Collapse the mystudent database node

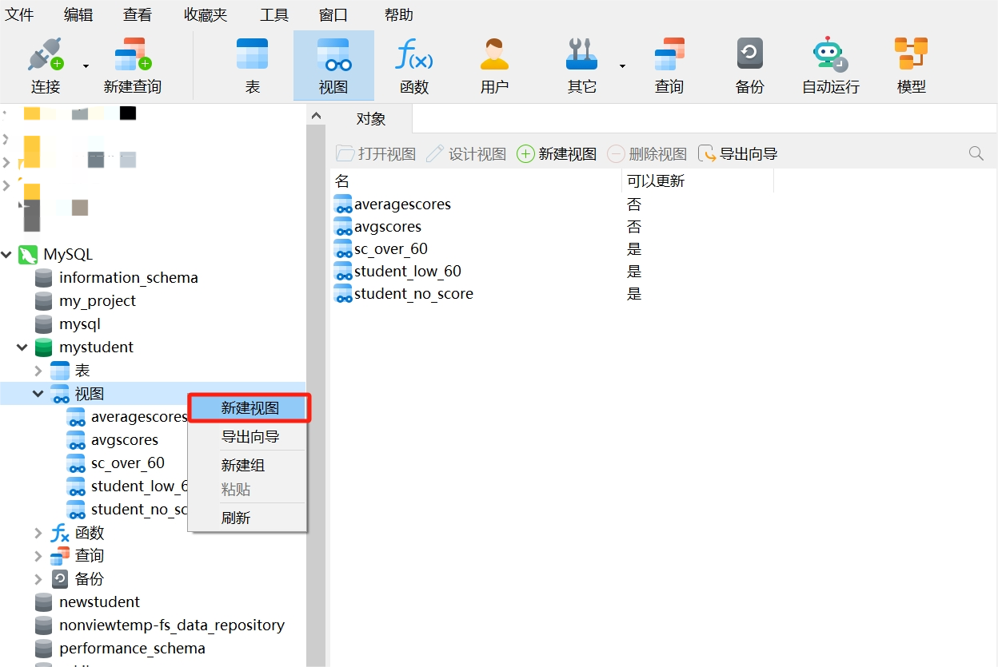click(22, 347)
